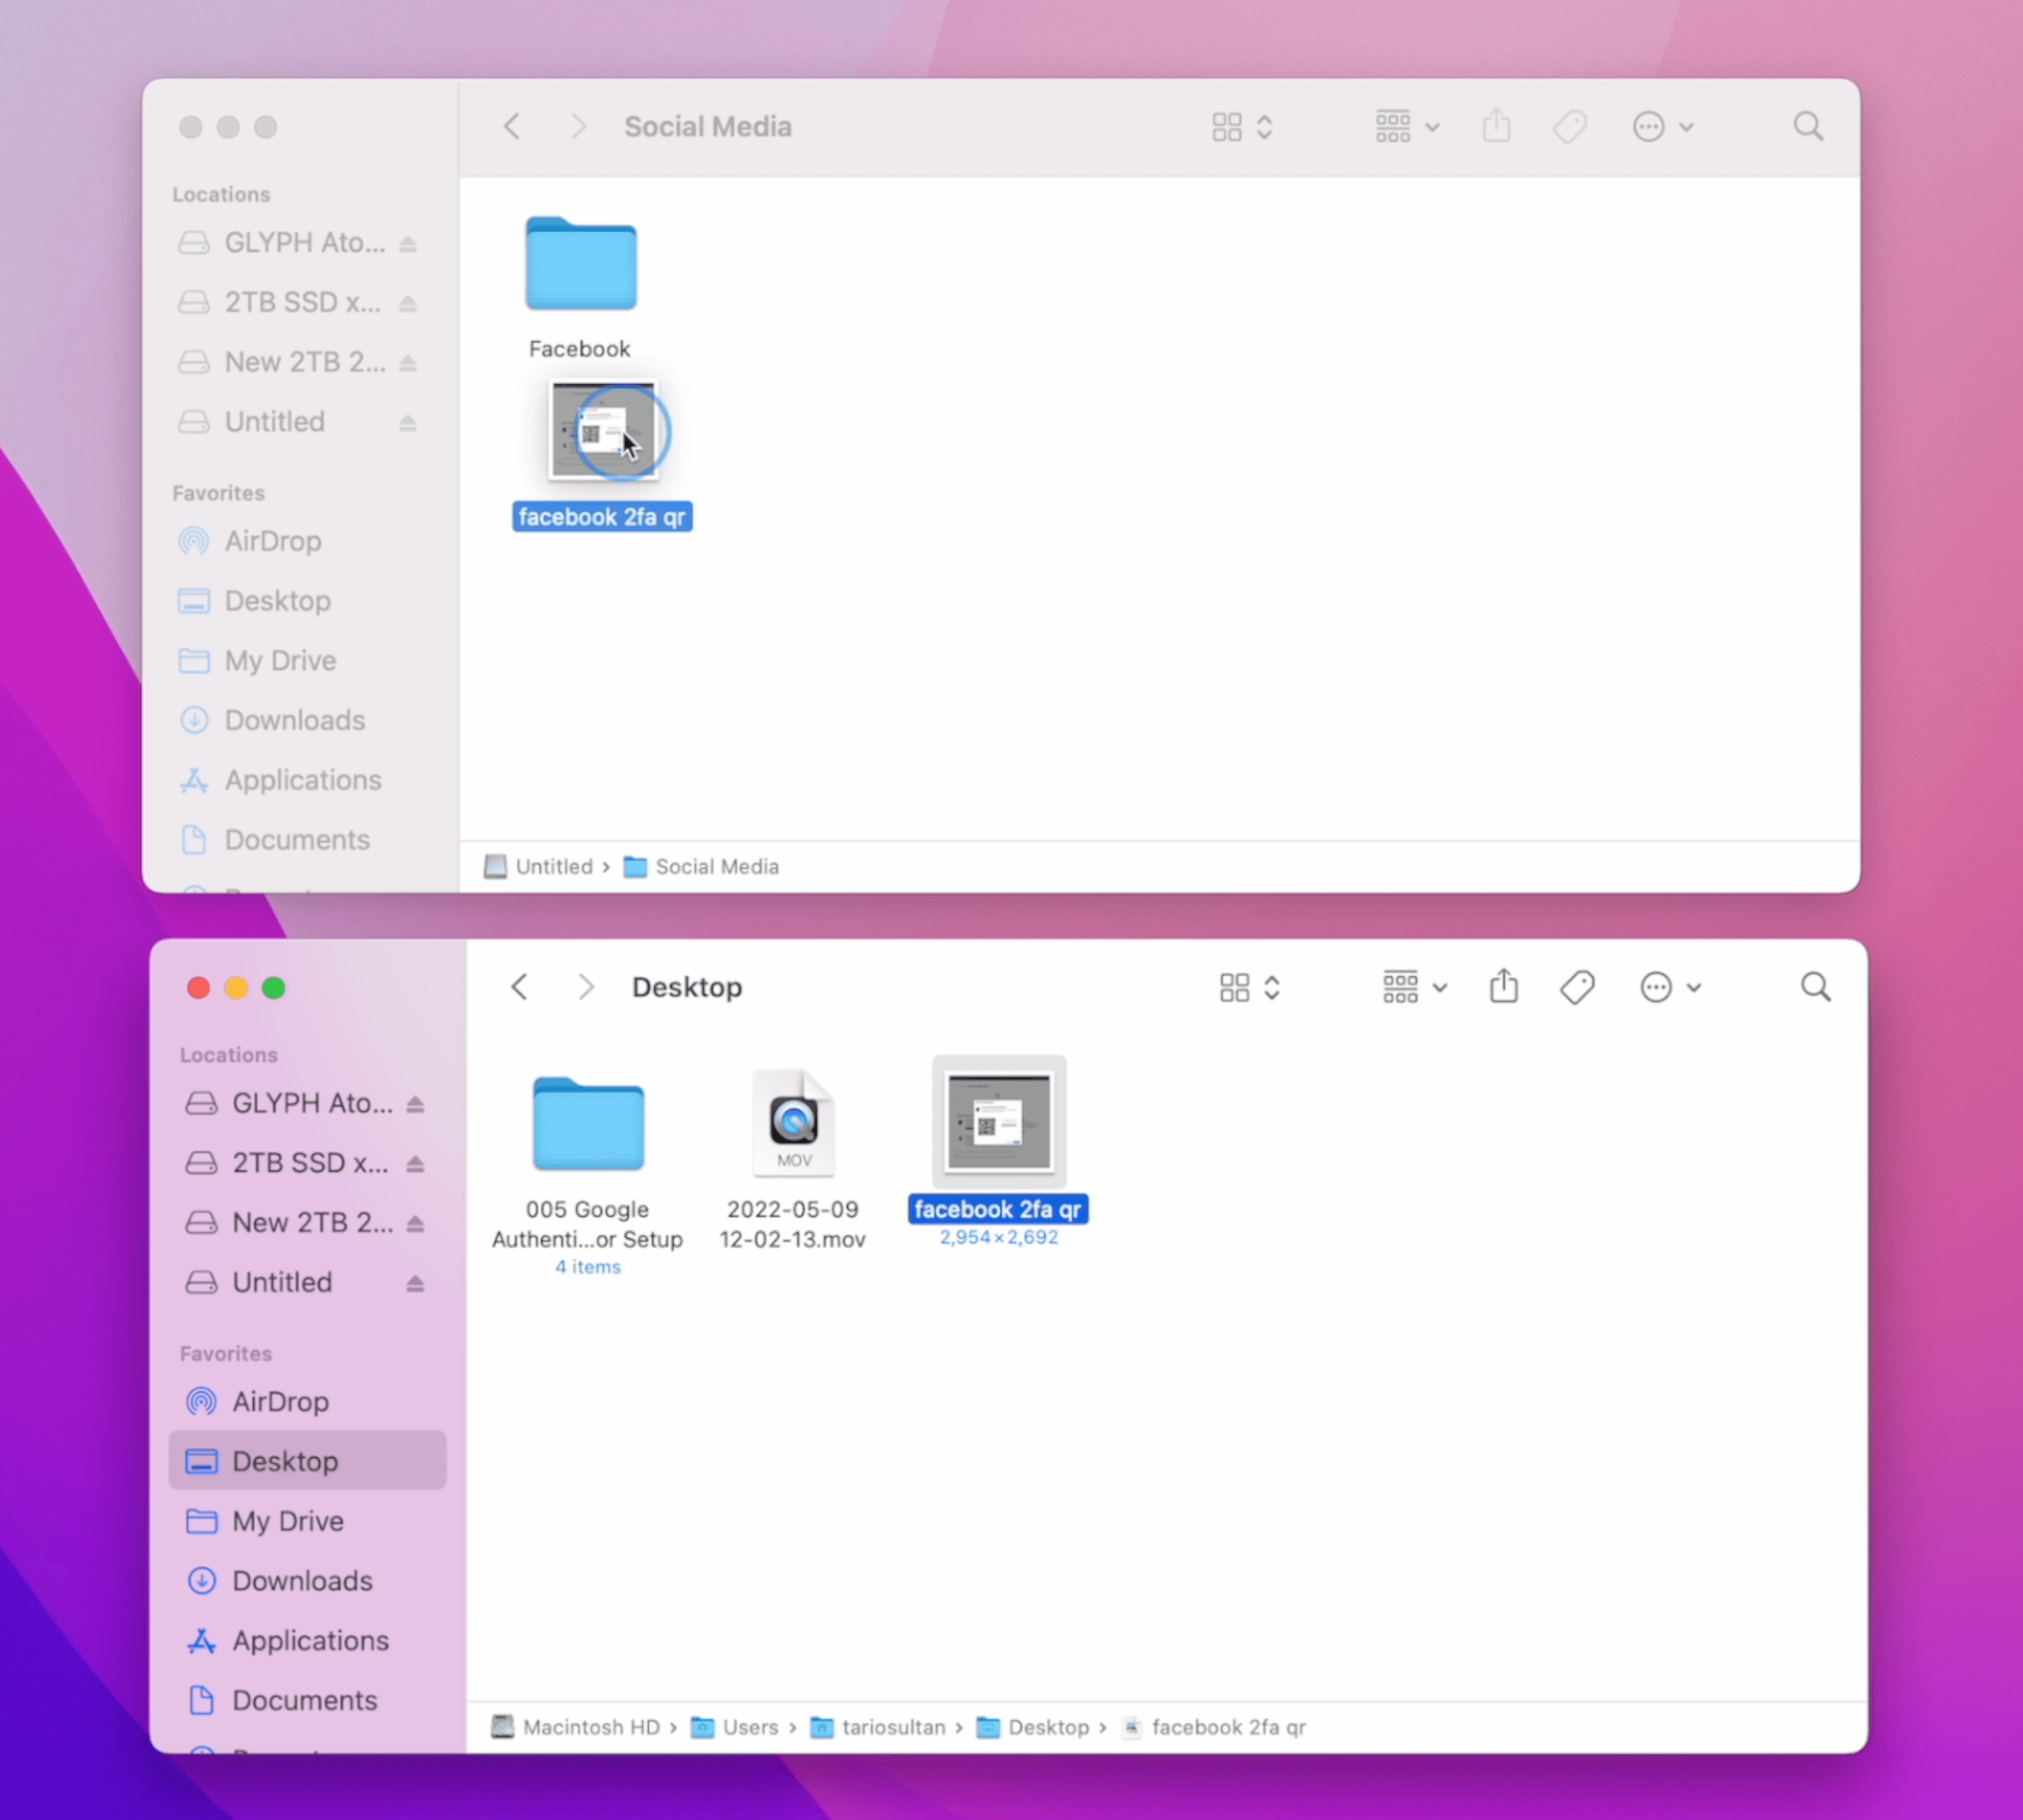Screen dimensions: 2023x1820
Task: Select 2TB SSD volume in Desktop window sidebar
Action: 288,1163
